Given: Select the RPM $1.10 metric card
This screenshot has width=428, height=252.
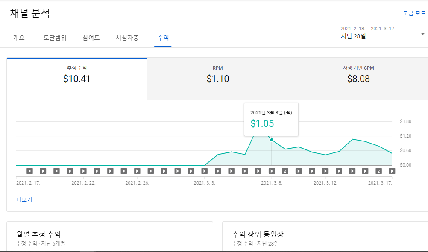Looking at the screenshot, I should [x=217, y=79].
